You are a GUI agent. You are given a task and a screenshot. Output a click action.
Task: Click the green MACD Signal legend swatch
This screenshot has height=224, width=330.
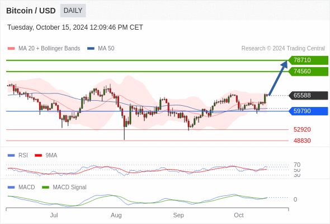tap(45, 188)
